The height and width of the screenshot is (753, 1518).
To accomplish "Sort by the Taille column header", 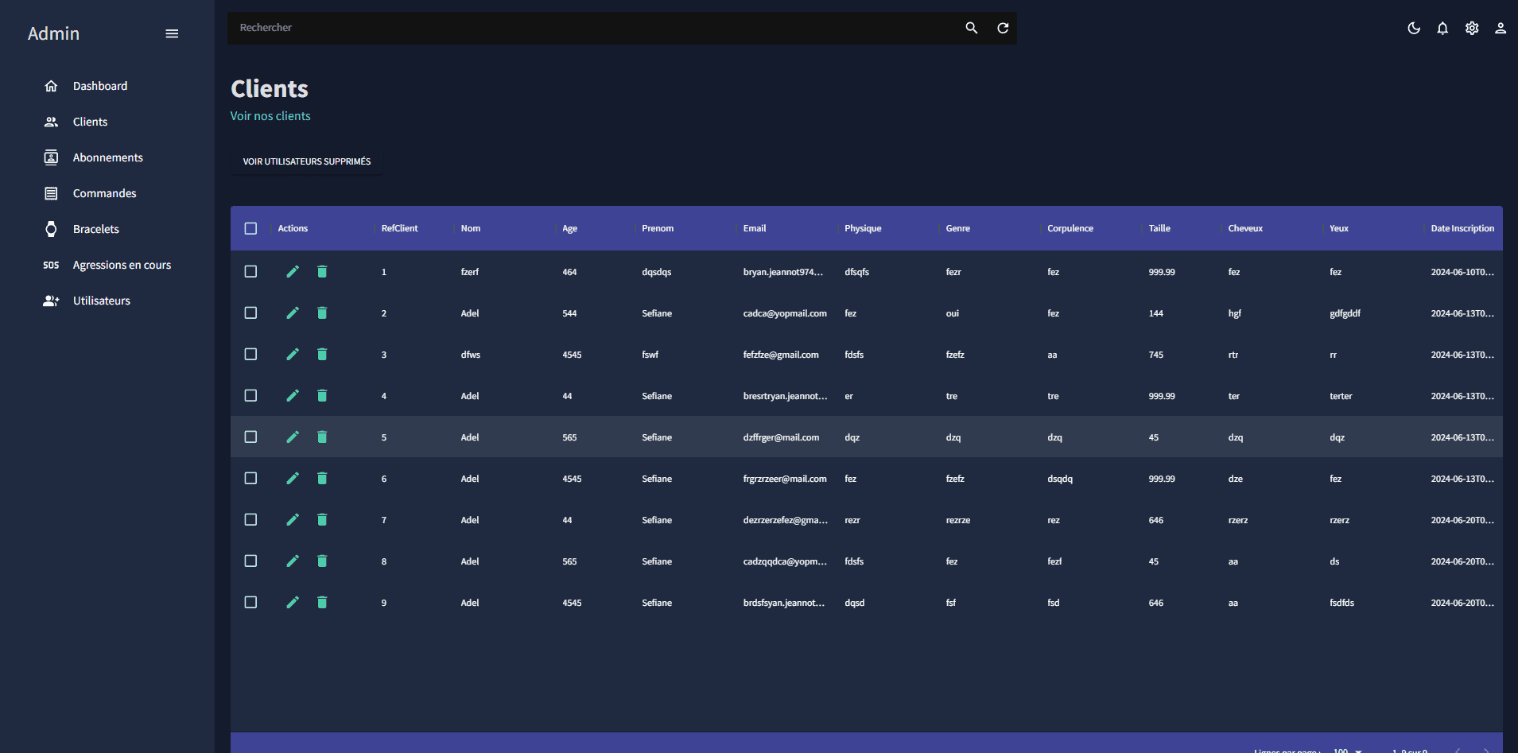I will pyautogui.click(x=1159, y=228).
